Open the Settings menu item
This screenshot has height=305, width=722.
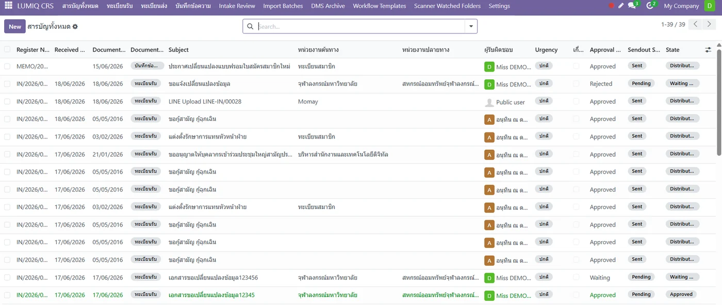click(499, 6)
